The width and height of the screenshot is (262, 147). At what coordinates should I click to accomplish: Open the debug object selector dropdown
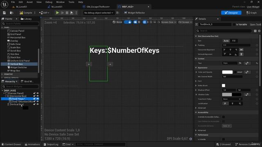pyautogui.click(x=99, y=13)
